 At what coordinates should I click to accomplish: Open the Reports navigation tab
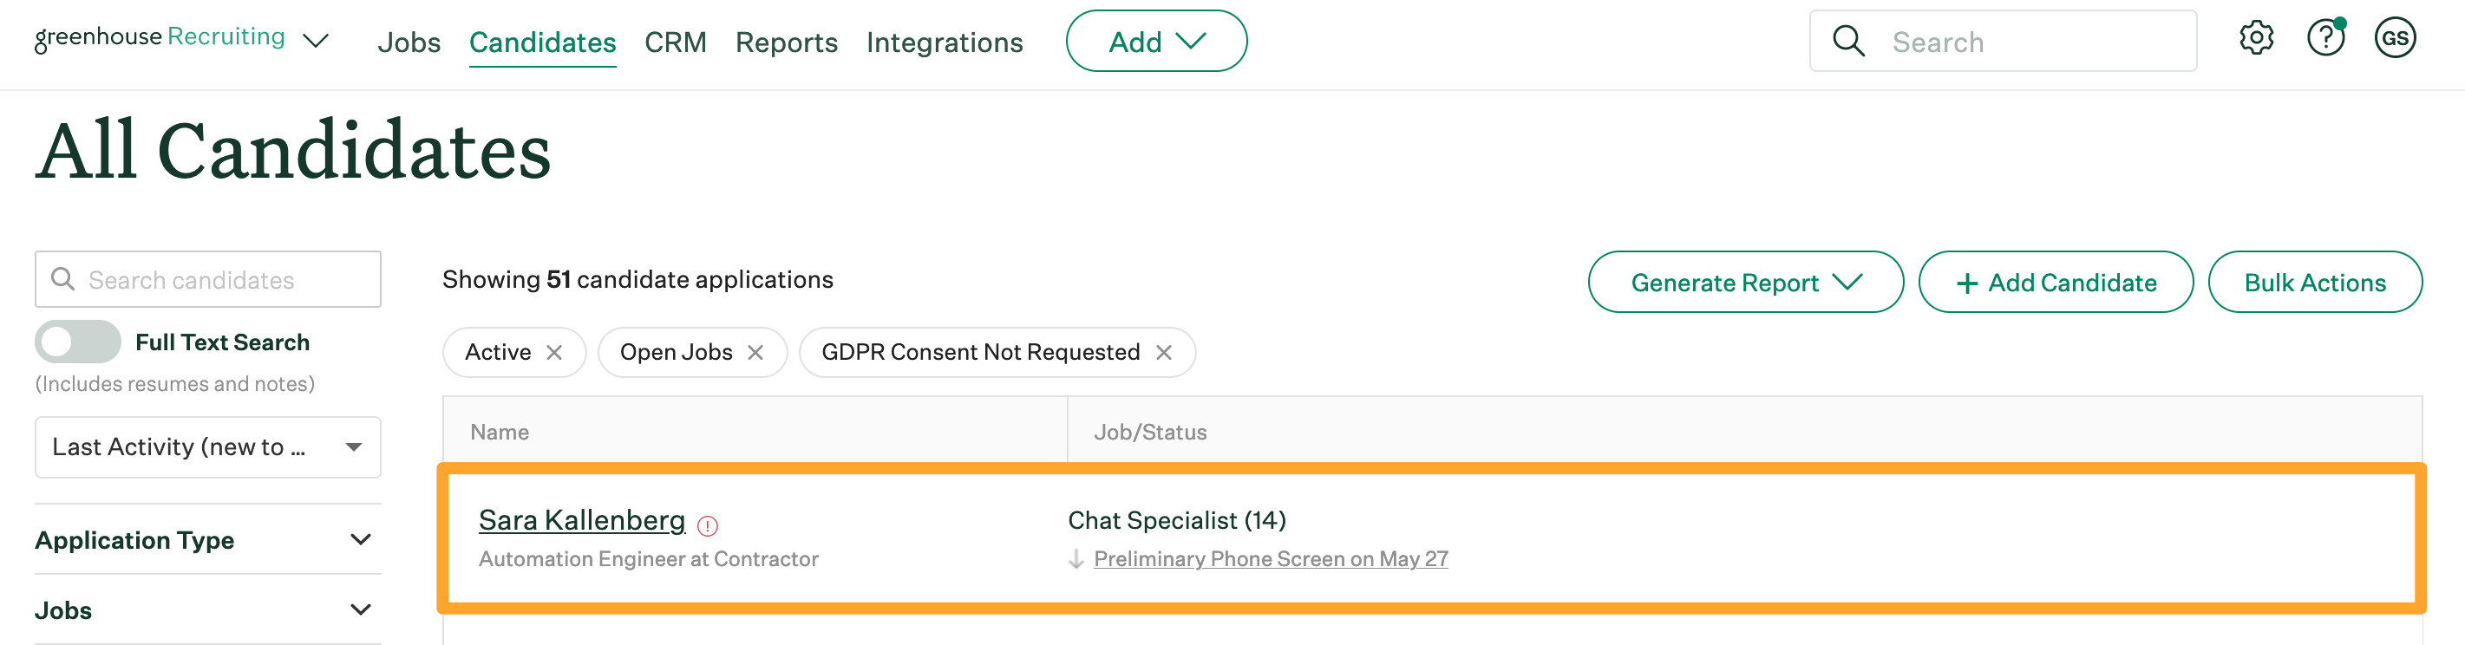pyautogui.click(x=786, y=42)
